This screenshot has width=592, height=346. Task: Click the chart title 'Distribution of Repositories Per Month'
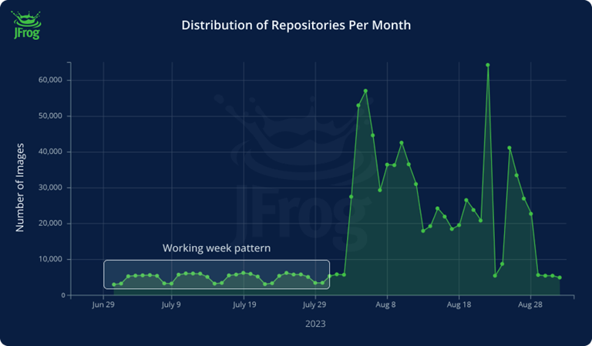pos(296,25)
